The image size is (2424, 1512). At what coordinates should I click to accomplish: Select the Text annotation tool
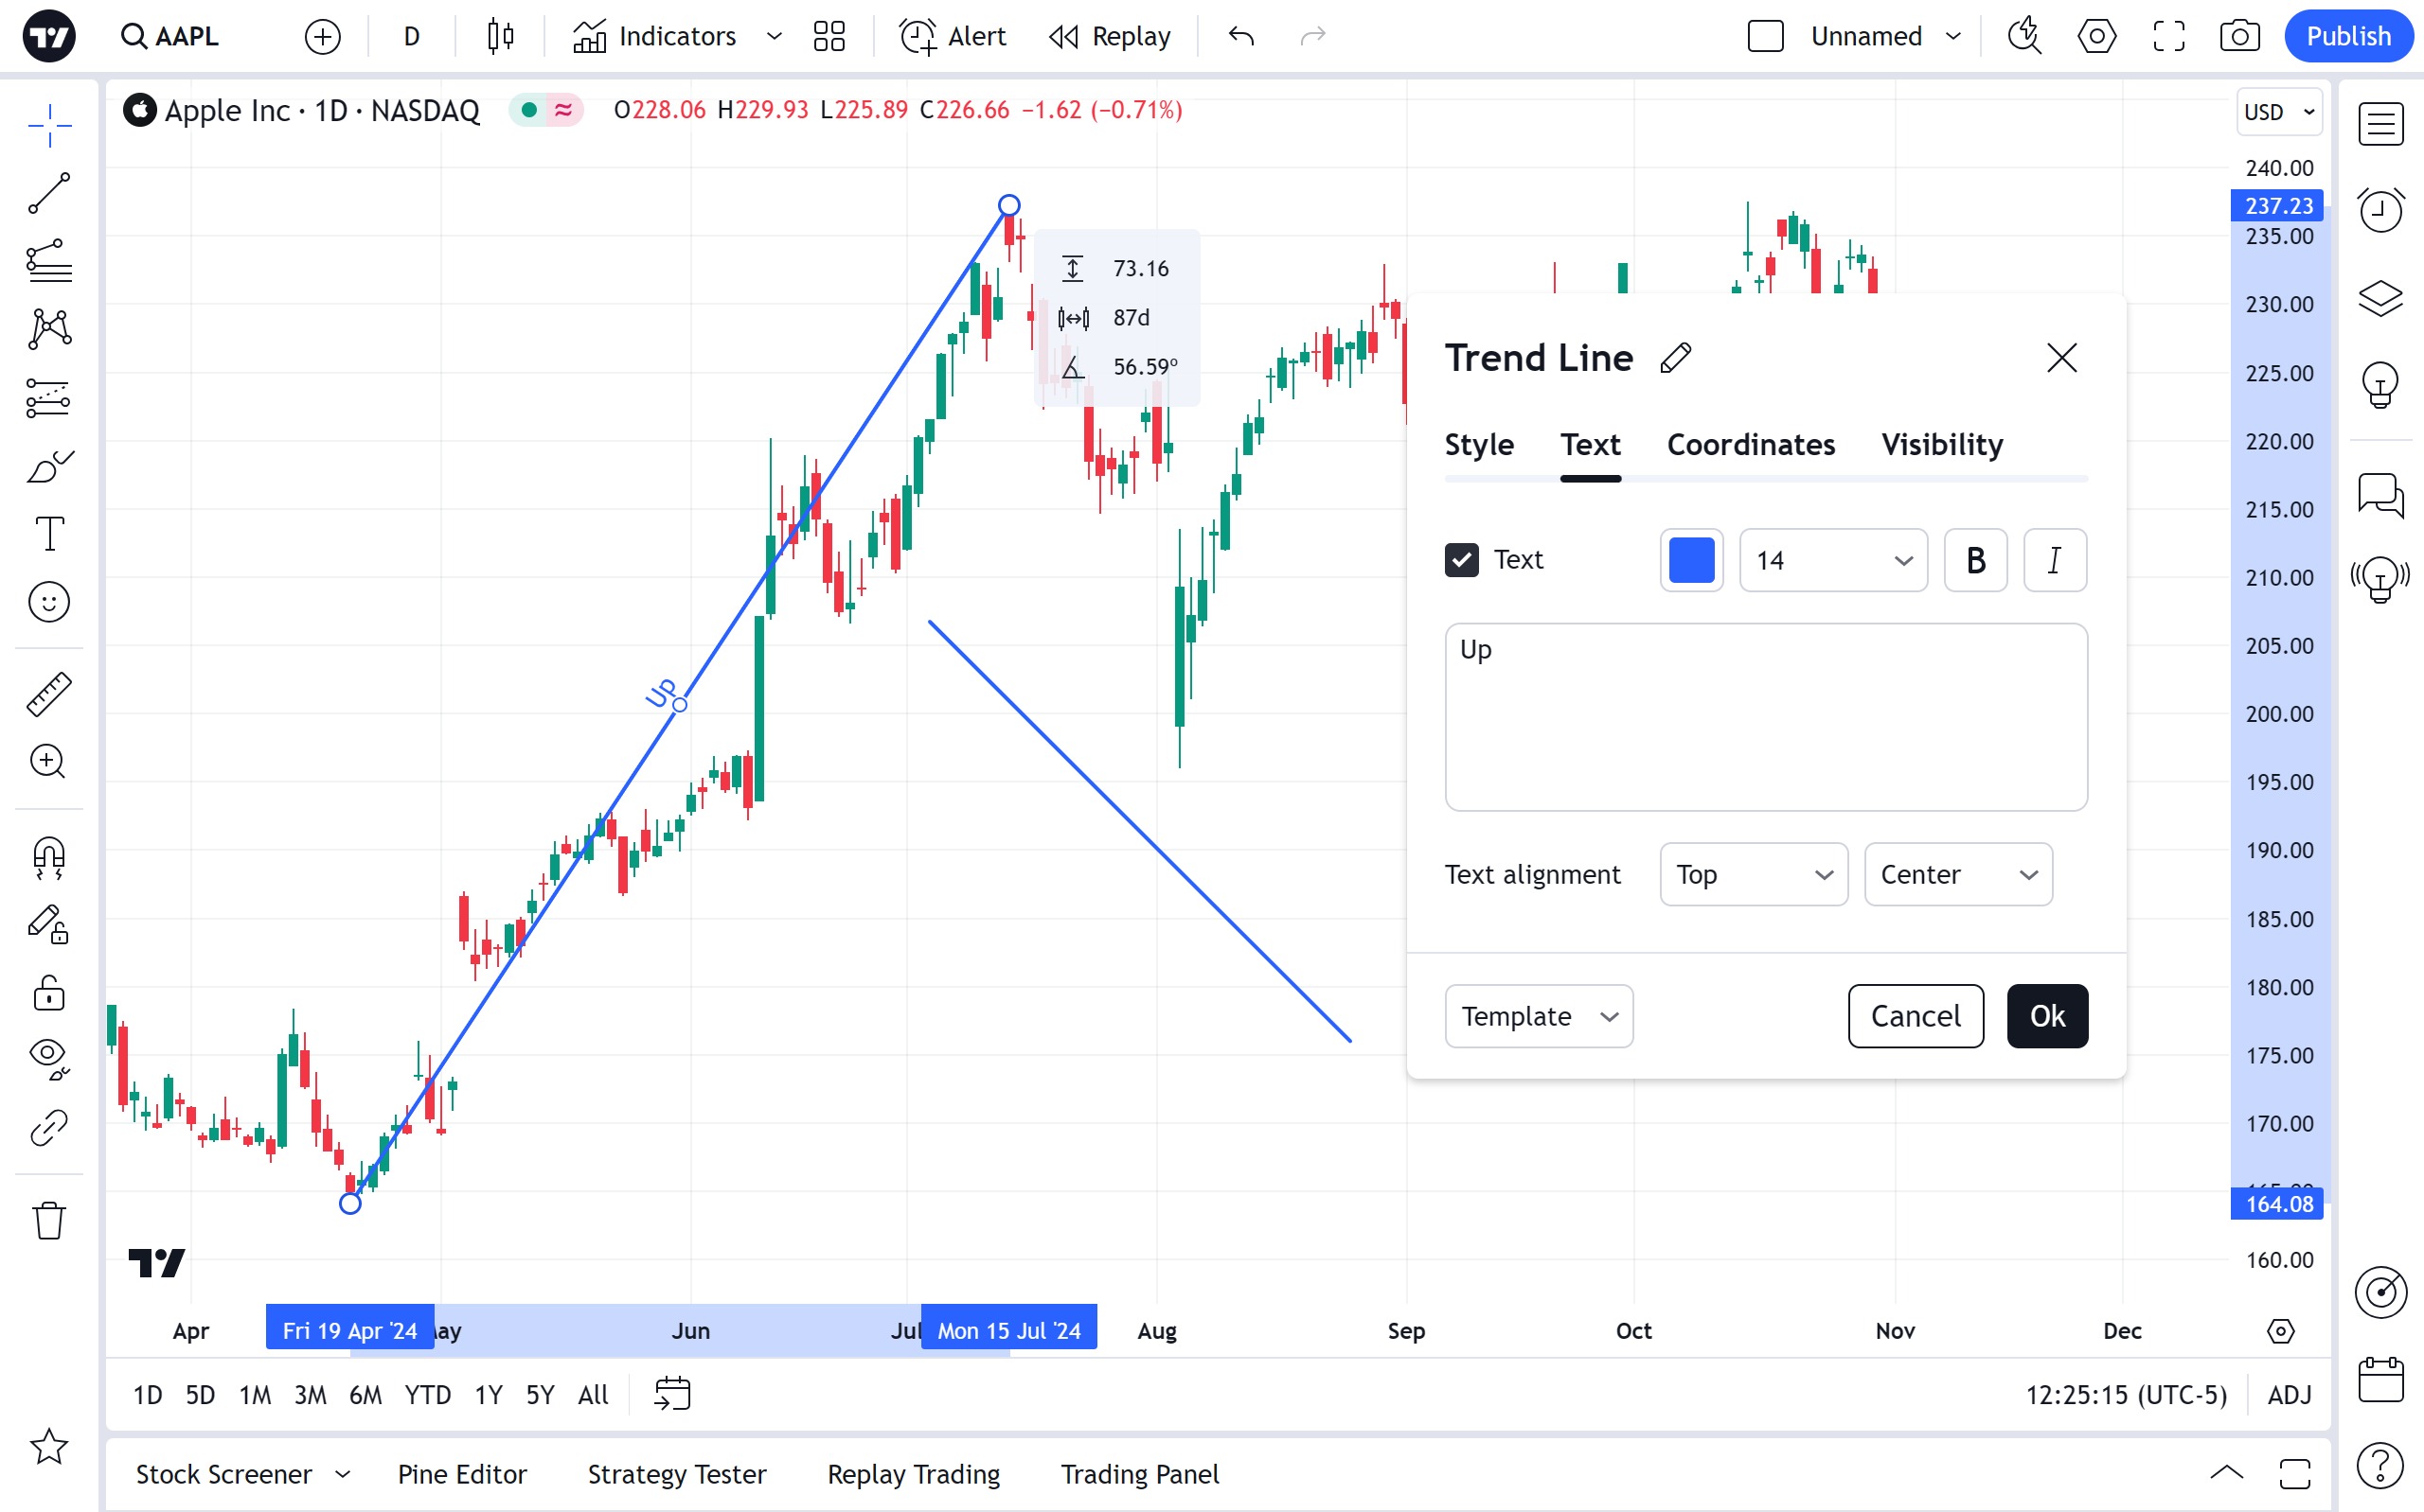point(48,533)
